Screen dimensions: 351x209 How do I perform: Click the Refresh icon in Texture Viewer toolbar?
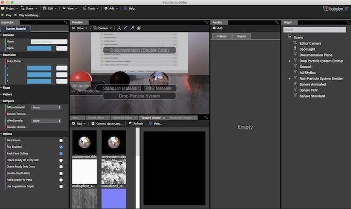130,123
